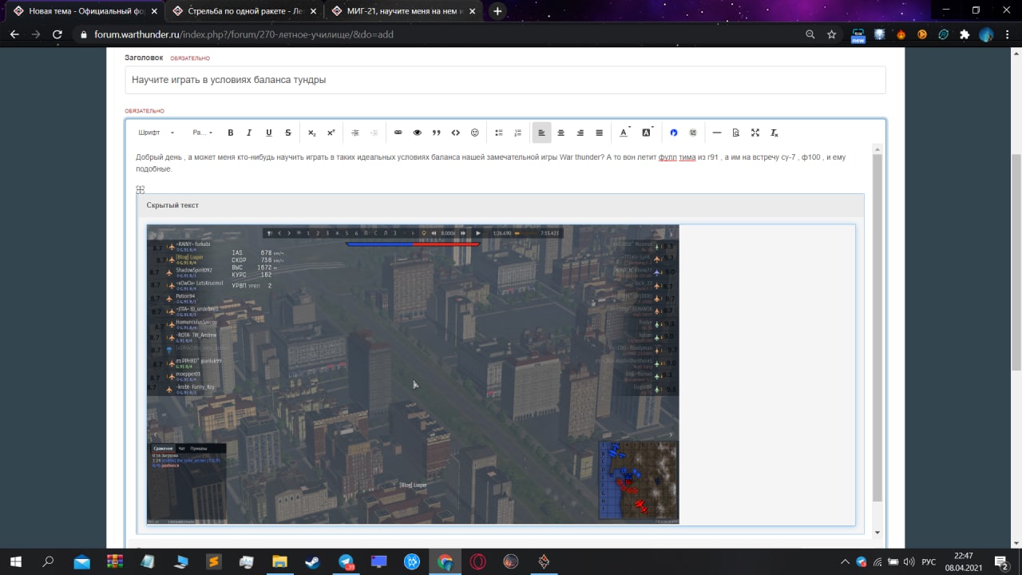Switch the РУС keyboard language
Viewport: 1022px width, 575px height.
pos(929,561)
